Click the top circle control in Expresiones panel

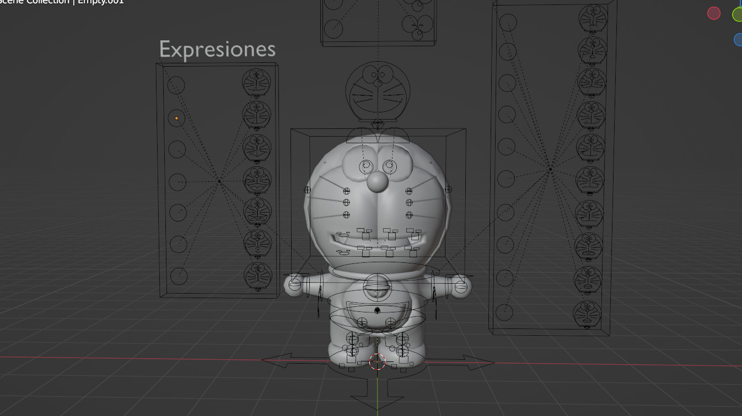click(x=176, y=85)
